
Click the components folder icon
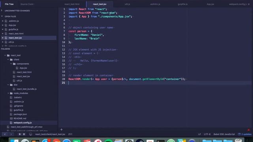pos(14,64)
